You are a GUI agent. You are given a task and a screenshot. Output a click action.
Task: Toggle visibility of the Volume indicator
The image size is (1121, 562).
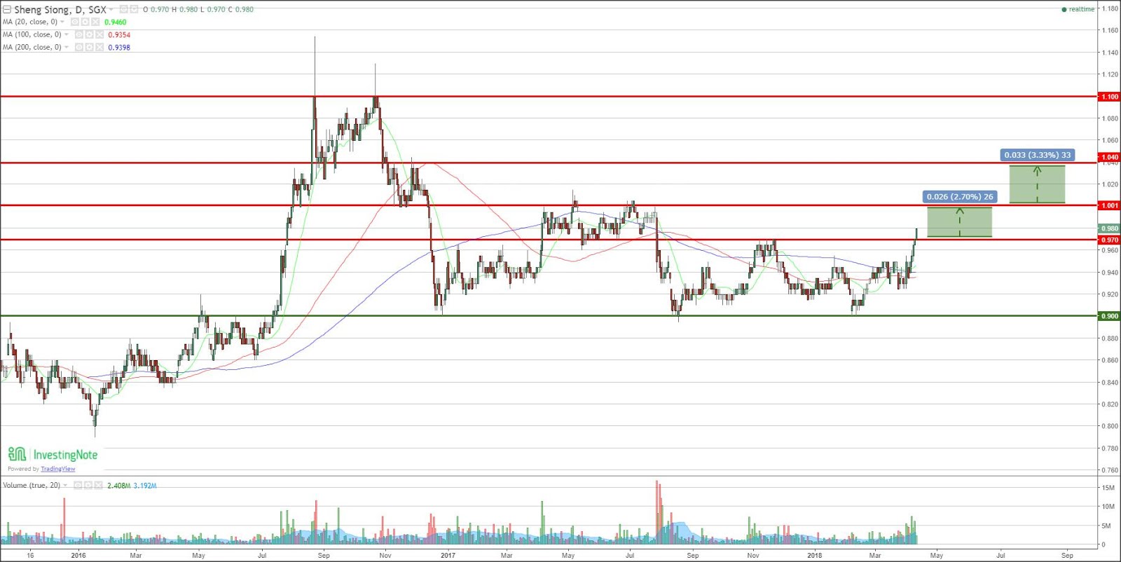pos(78,485)
